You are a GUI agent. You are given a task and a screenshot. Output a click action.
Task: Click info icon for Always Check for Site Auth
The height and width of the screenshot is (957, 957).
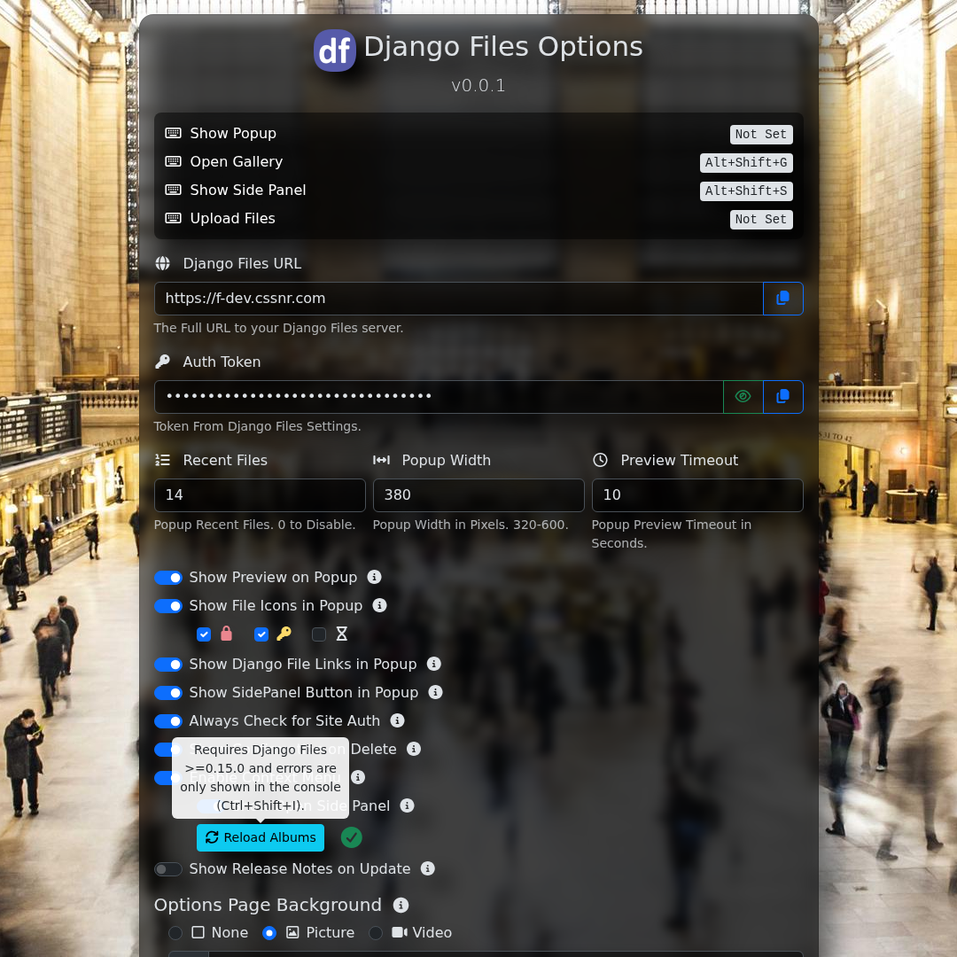tap(397, 721)
